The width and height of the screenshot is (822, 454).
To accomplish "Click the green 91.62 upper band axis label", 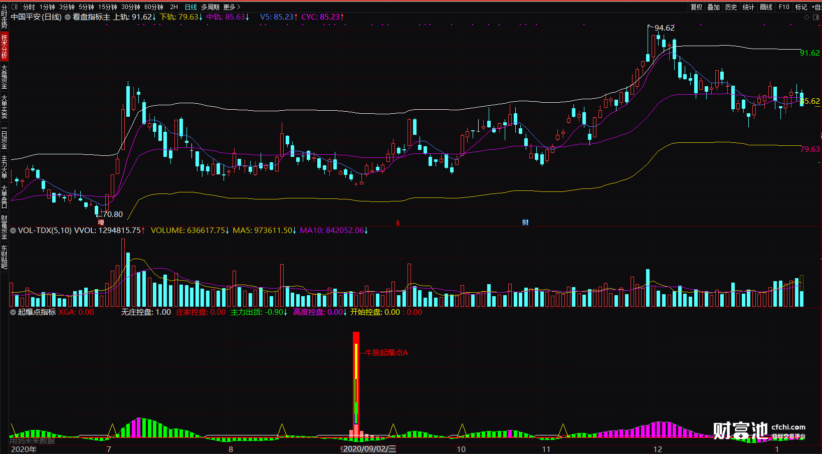I will click(810, 53).
